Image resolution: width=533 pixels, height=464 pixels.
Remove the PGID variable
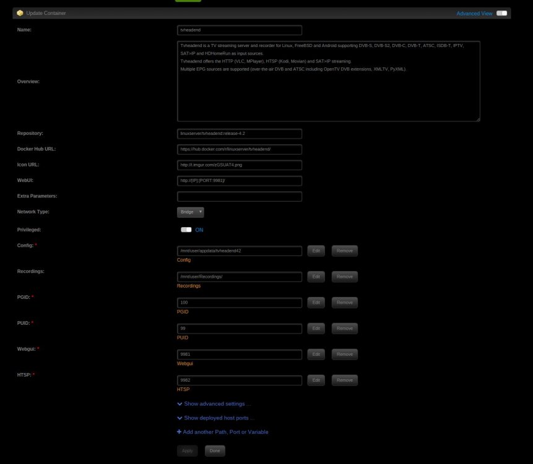pyautogui.click(x=345, y=303)
